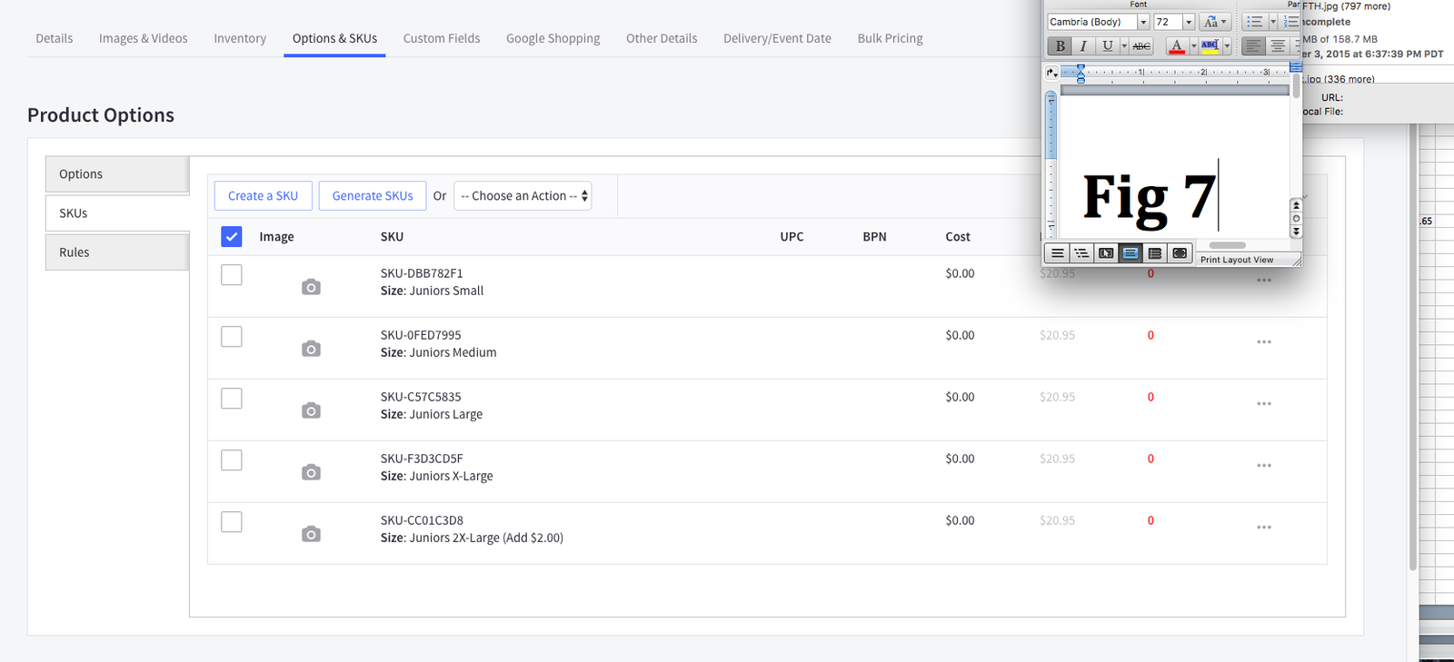
Task: Apply numbered list in Word toolbar
Action: pyautogui.click(x=1291, y=22)
